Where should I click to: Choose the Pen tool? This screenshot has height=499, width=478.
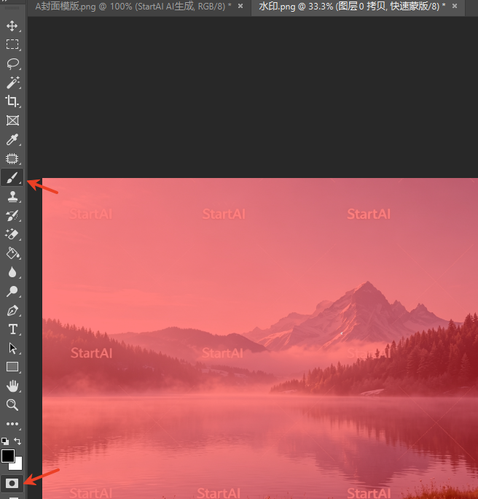(12, 310)
